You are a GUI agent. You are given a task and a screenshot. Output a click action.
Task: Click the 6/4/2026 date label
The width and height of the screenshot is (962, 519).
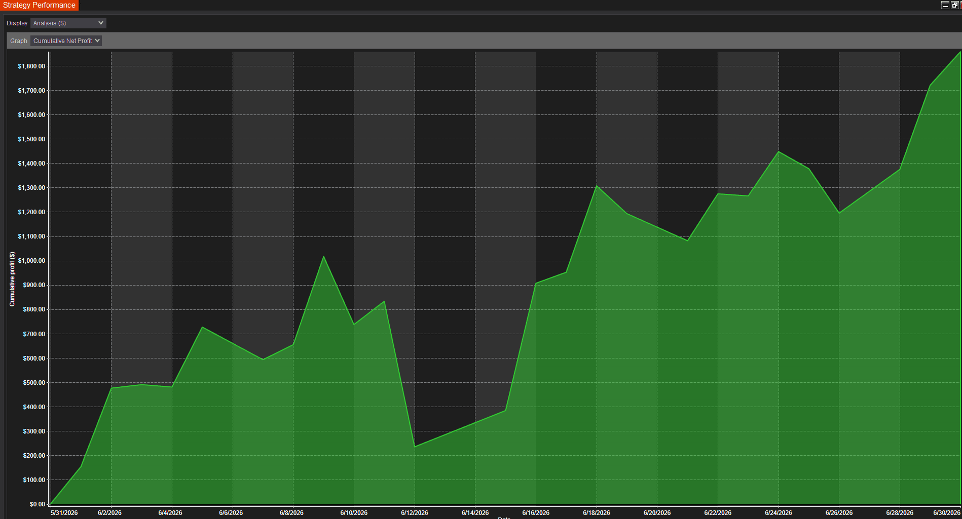point(170,513)
